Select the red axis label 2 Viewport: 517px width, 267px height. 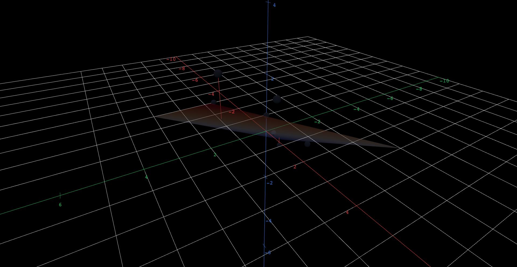(x=295, y=167)
